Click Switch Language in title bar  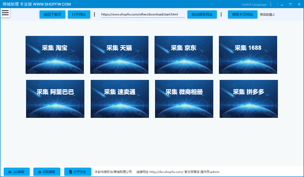(254, 4)
